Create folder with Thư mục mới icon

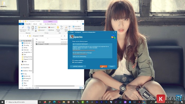58,27
